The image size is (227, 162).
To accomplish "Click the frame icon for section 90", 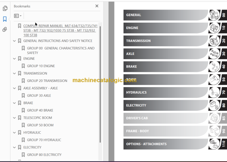I will 214,131.
